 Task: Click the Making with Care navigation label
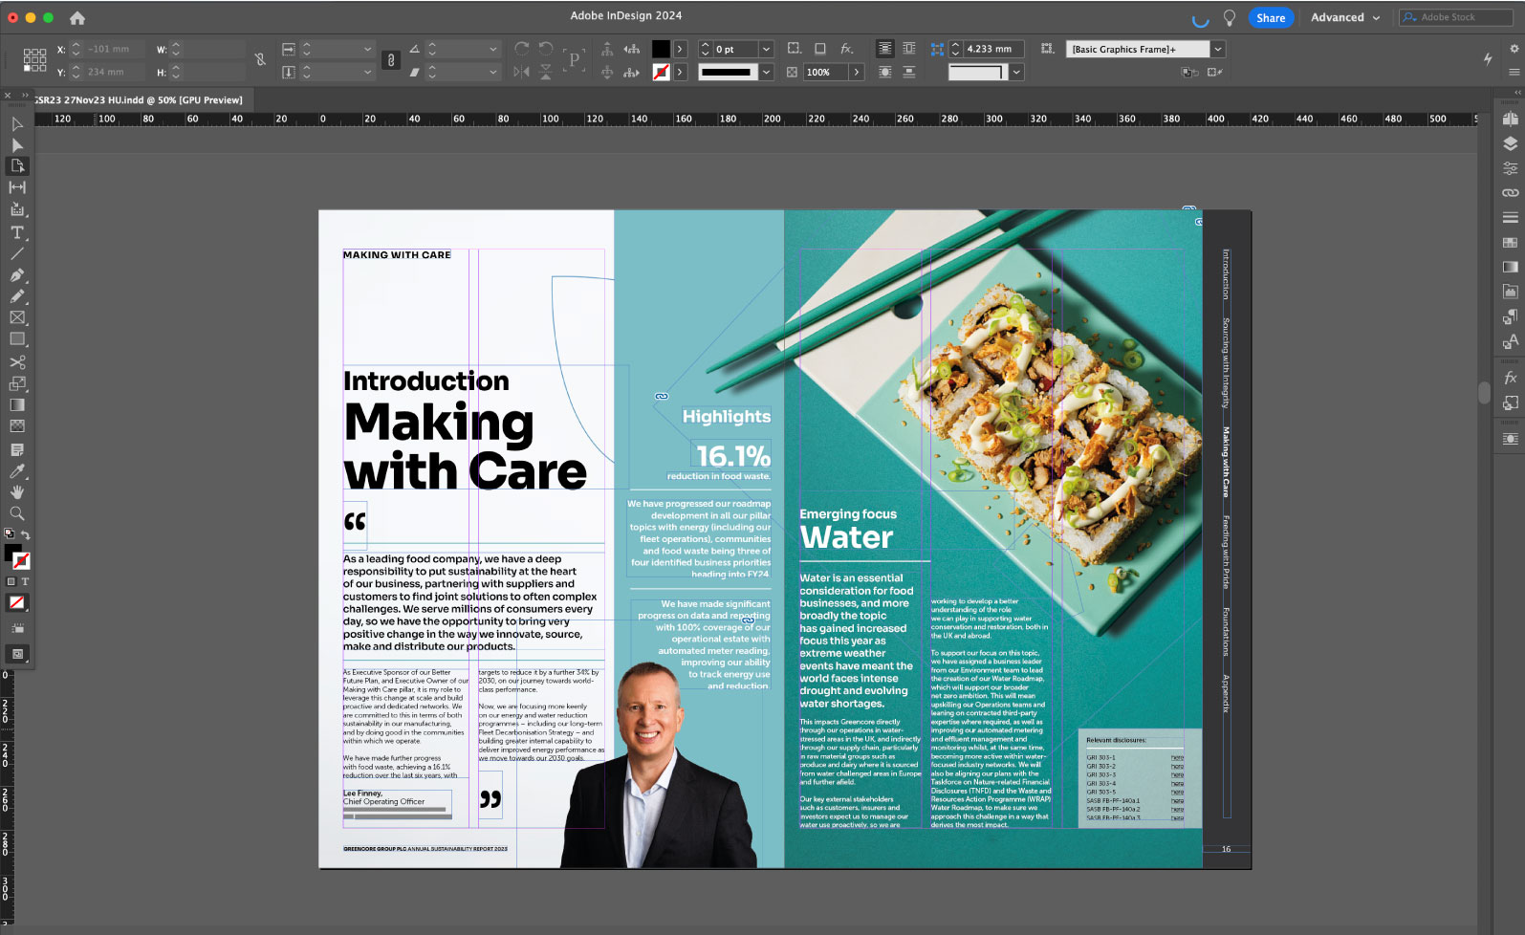tap(1226, 462)
